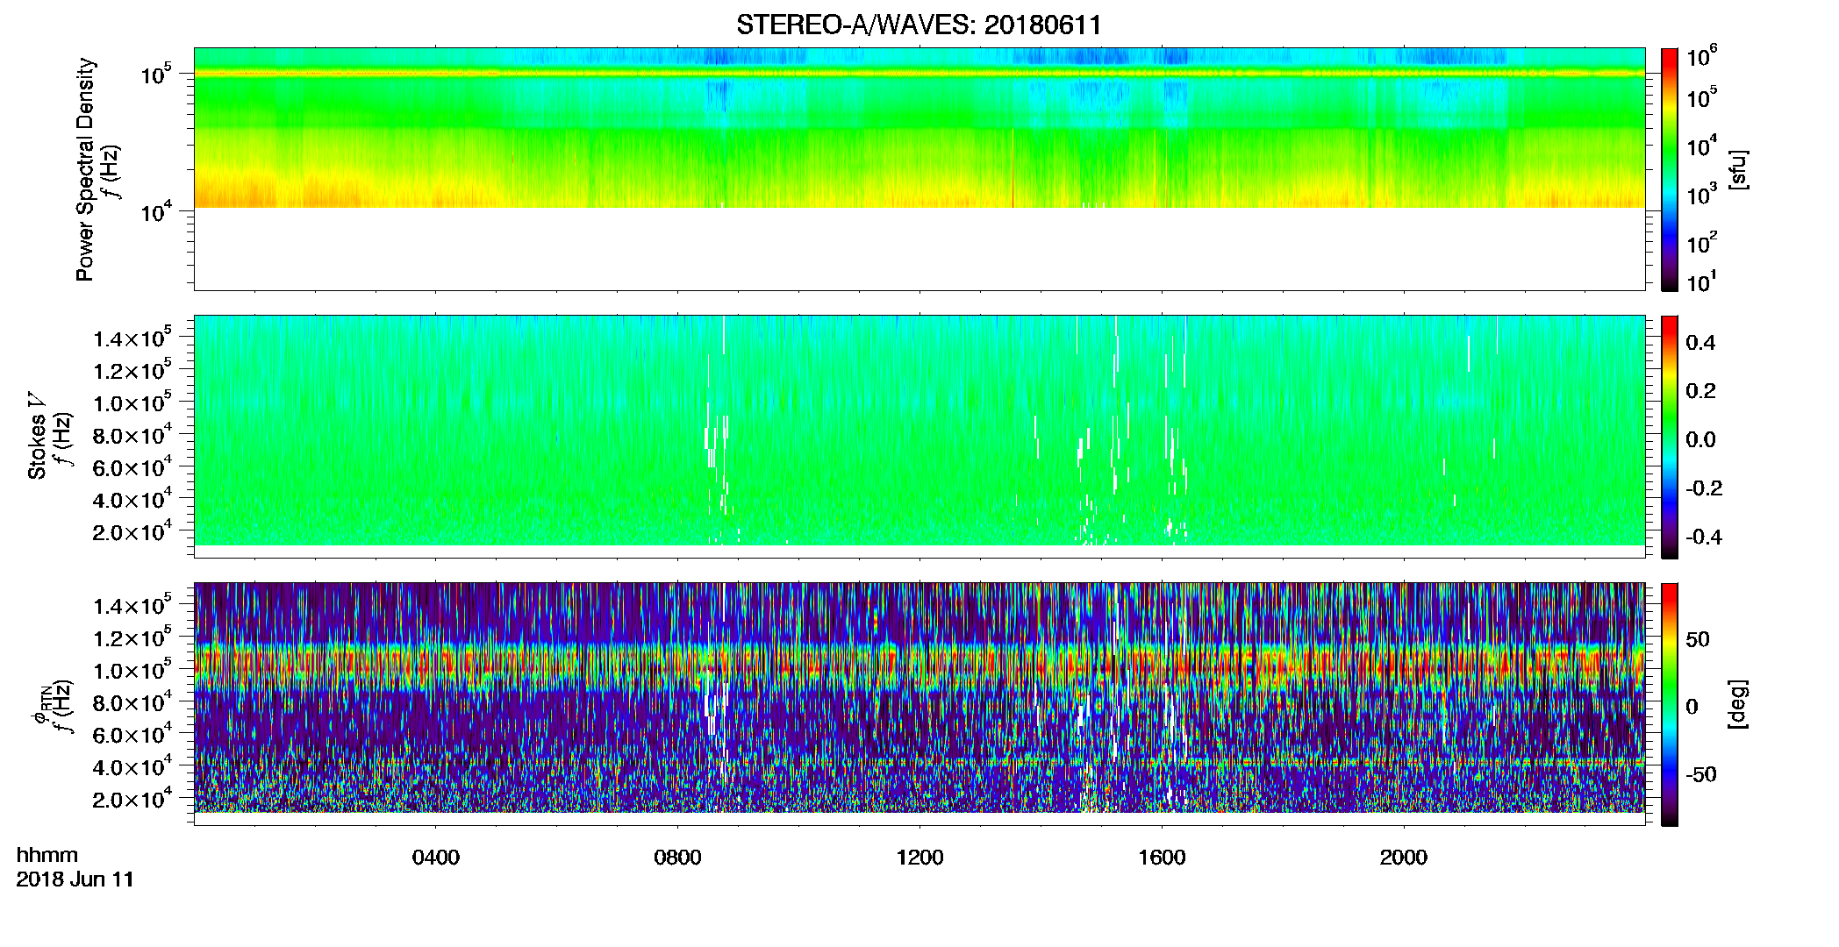Viewport: 1839px width, 947px height.
Task: Click 4.0×10^4 tick in φRTN panel
Action: coord(132,767)
